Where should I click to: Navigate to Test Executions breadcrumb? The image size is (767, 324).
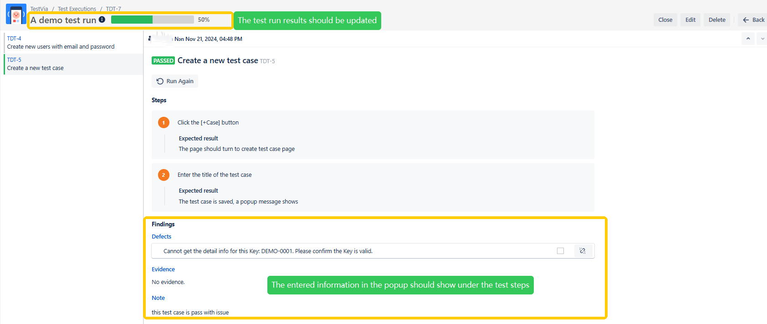77,9
